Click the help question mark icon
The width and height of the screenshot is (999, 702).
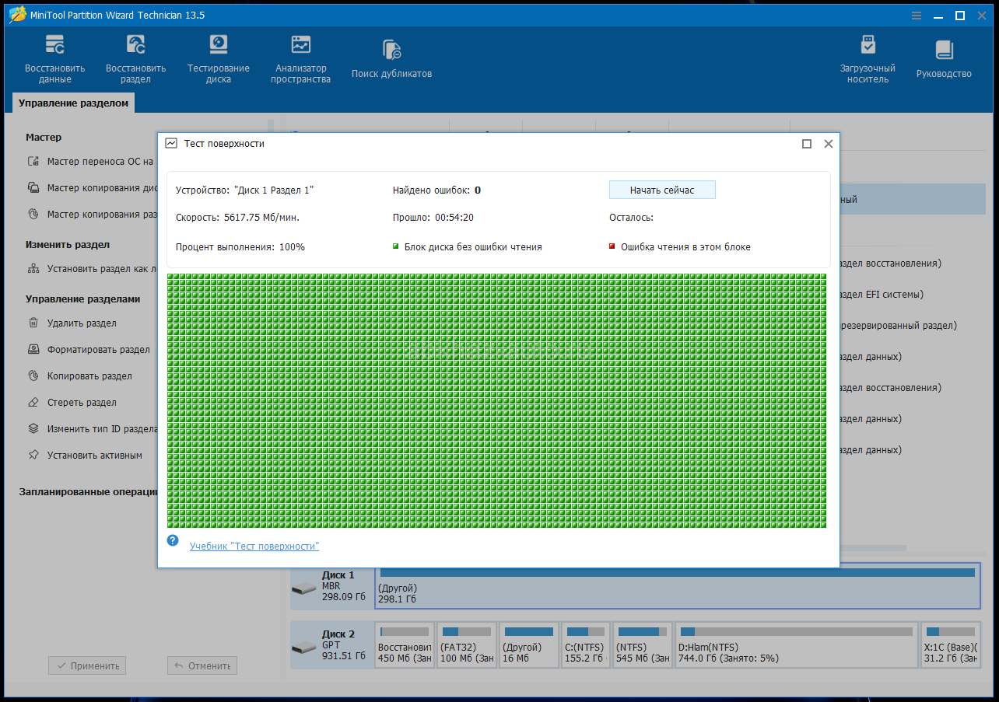[173, 540]
